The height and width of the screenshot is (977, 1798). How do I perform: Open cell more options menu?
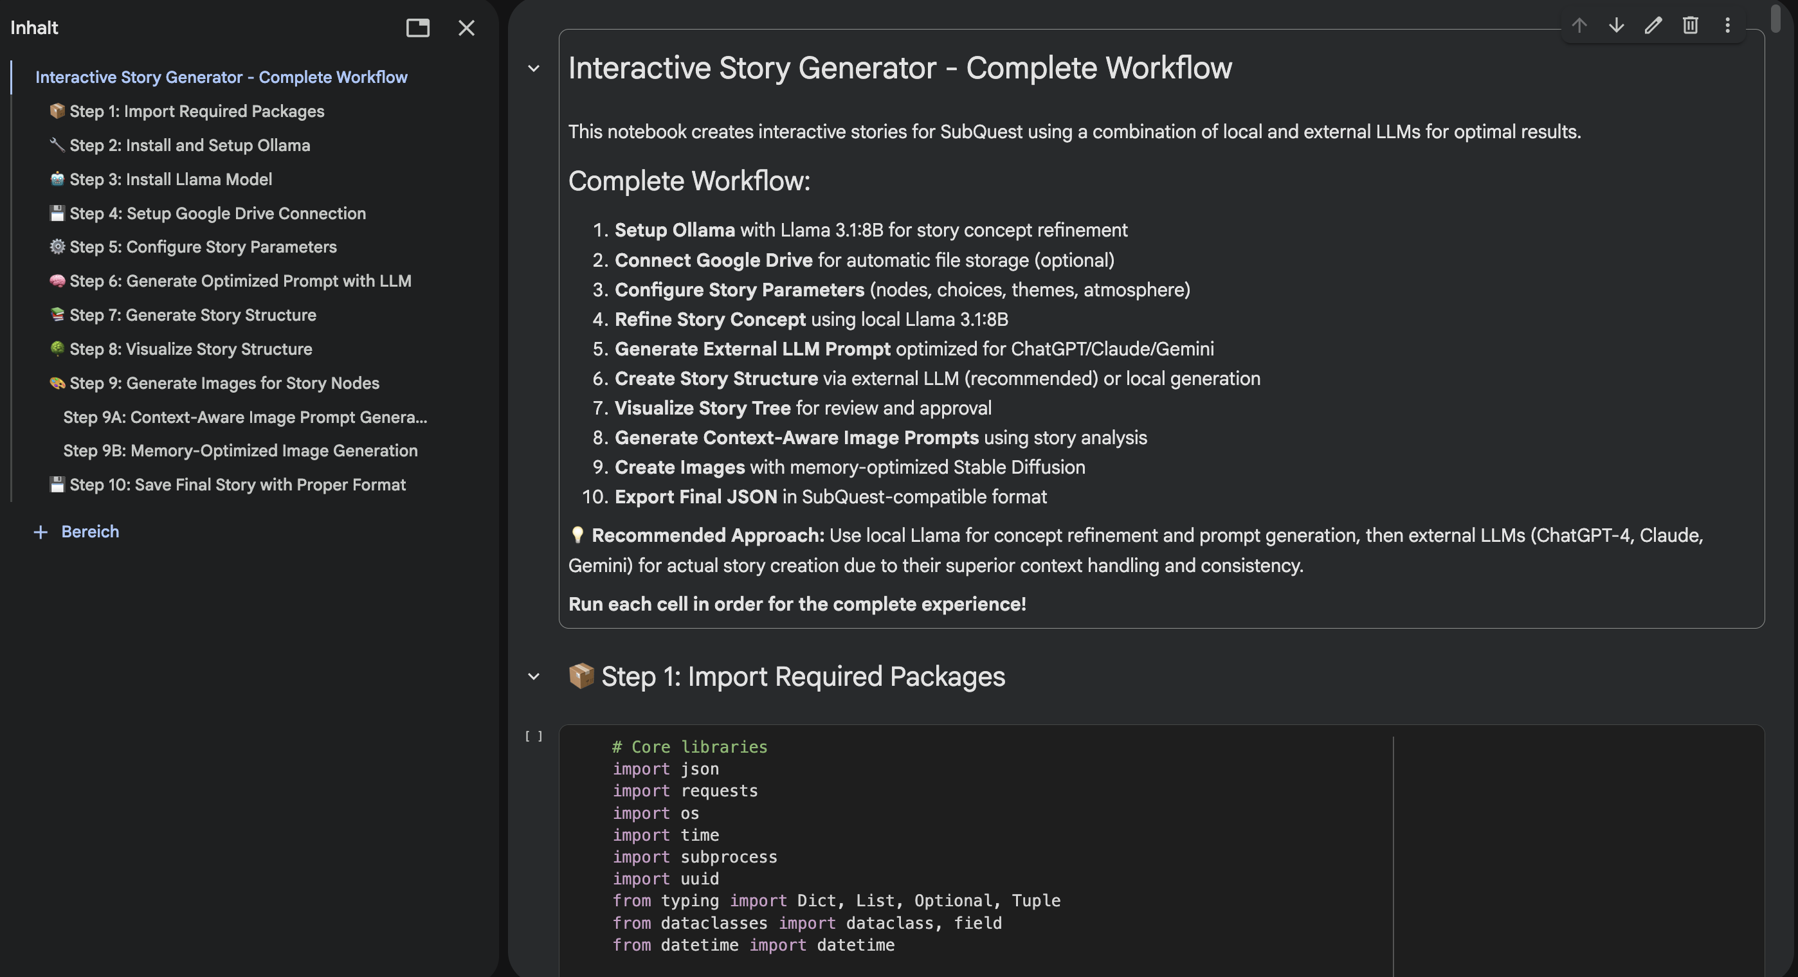[x=1727, y=26]
